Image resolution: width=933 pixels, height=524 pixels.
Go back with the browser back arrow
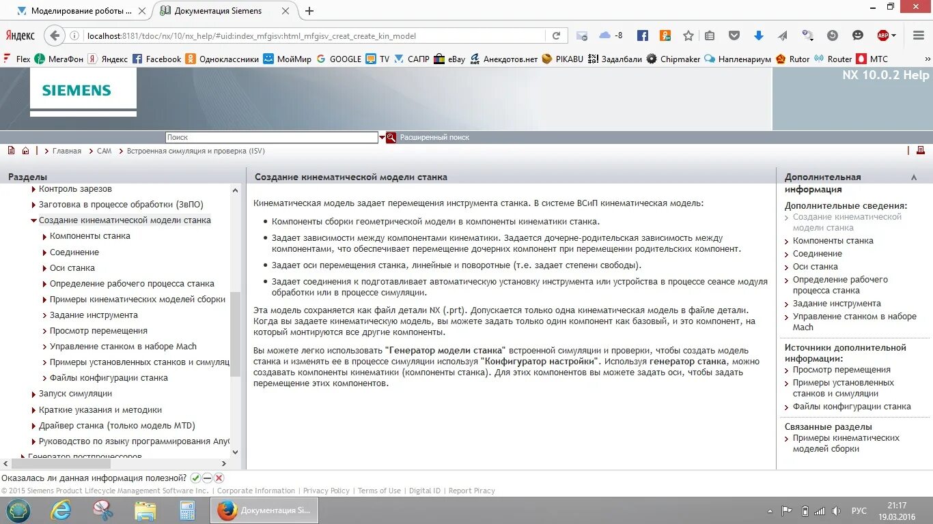click(55, 35)
